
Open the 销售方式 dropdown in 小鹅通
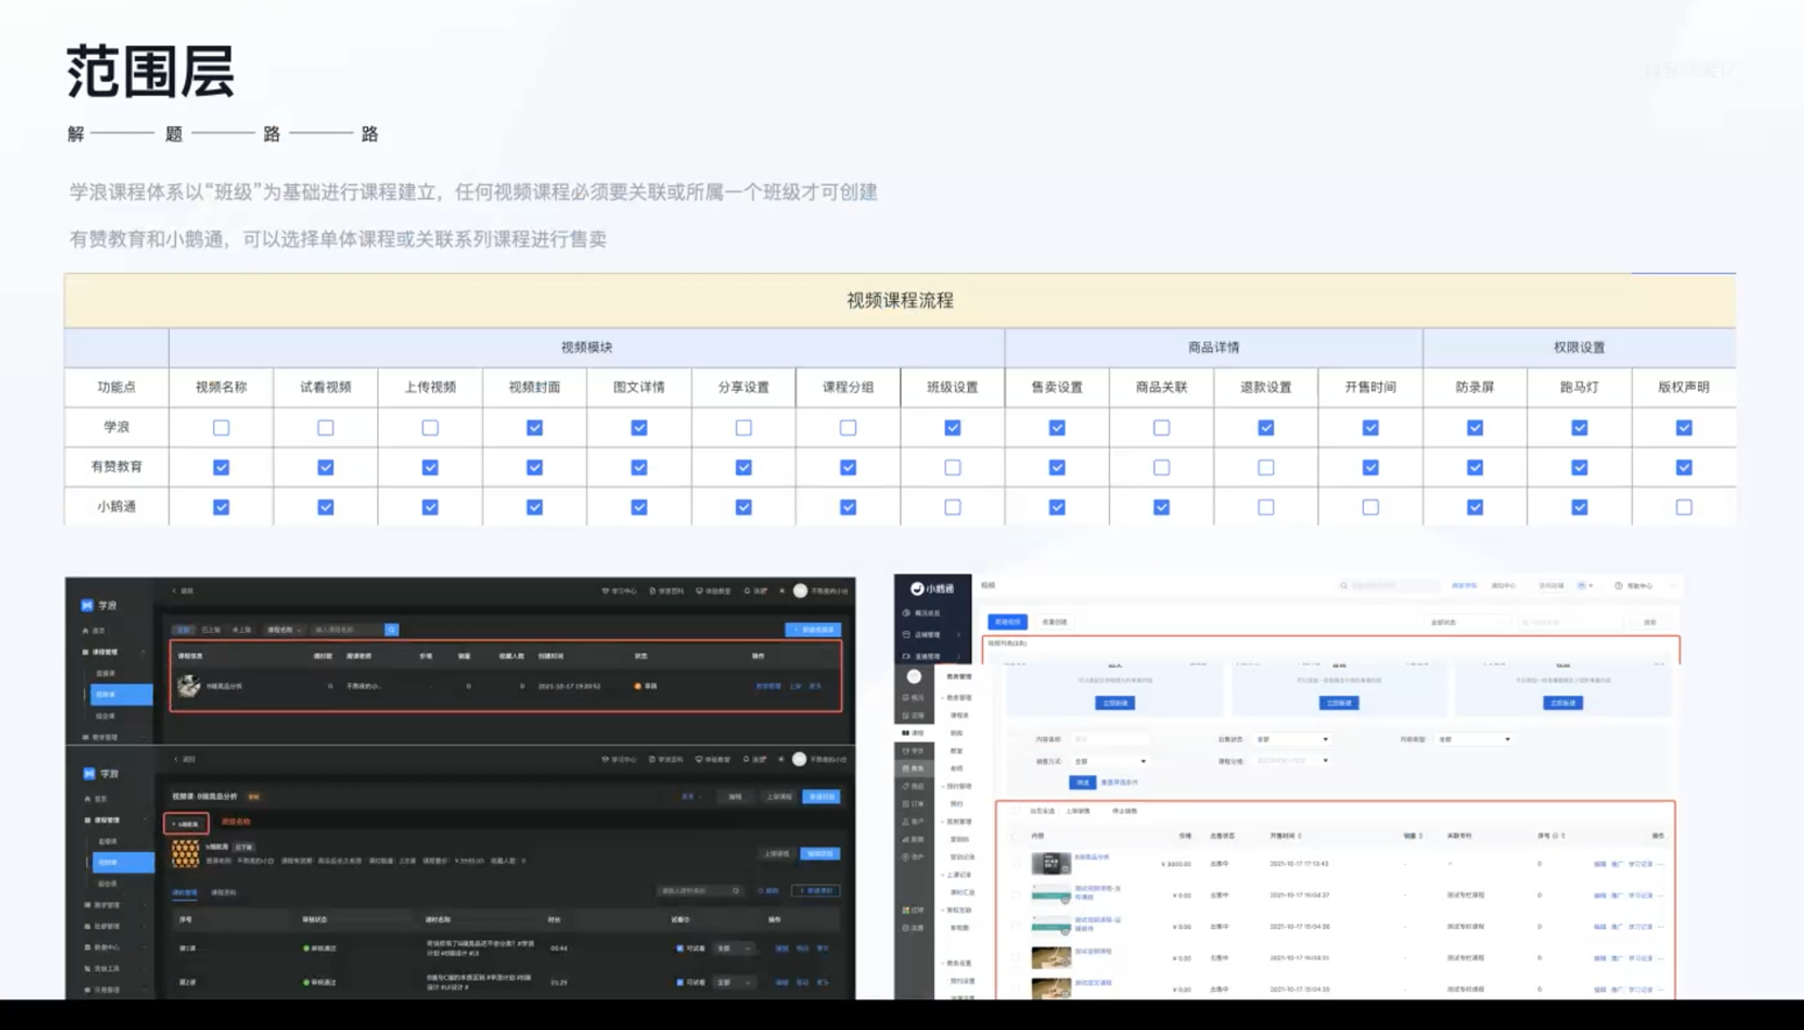(1110, 761)
